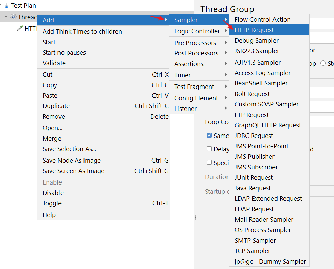Click Add Think Times to children
The width and height of the screenshot is (334, 269).
coord(82,32)
